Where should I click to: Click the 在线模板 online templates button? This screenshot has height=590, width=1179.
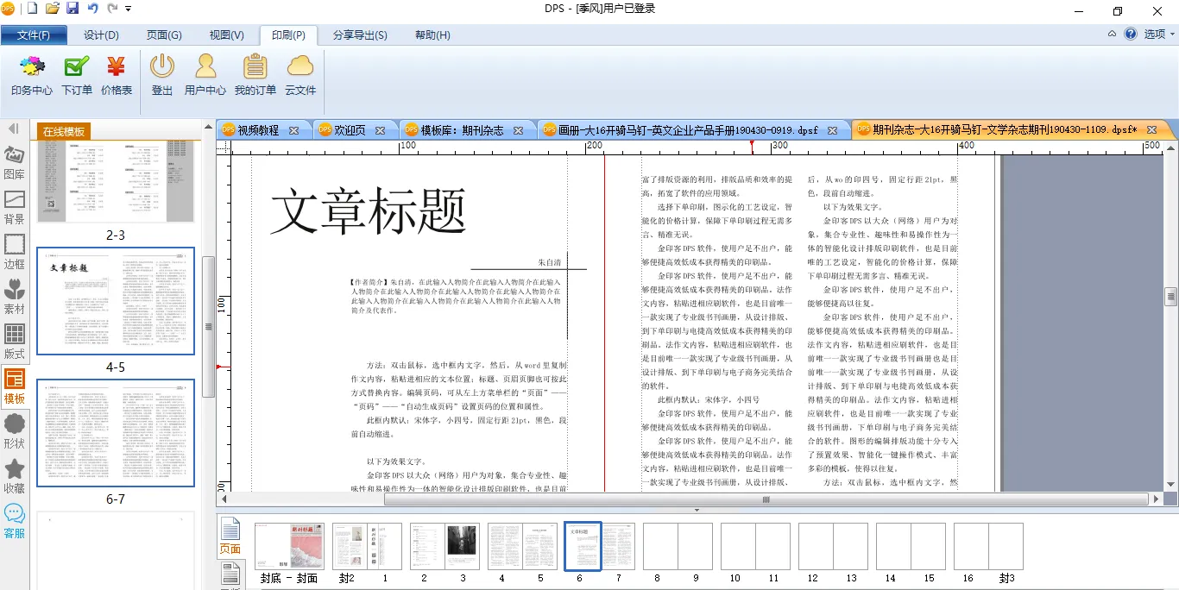tap(65, 131)
